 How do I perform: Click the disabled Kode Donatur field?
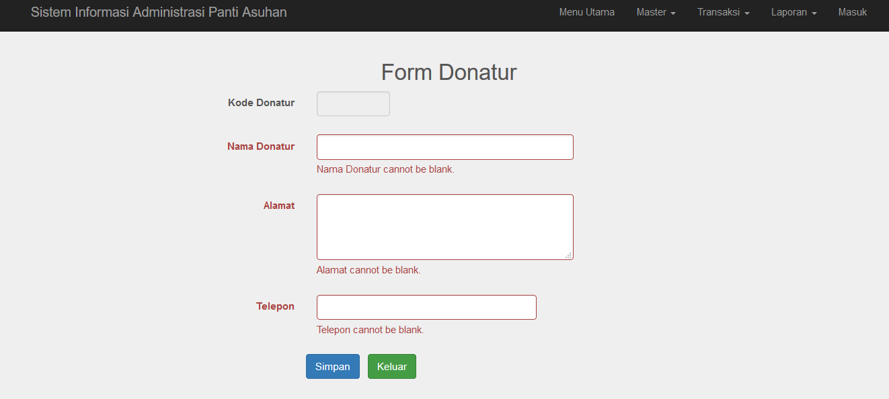coord(353,103)
